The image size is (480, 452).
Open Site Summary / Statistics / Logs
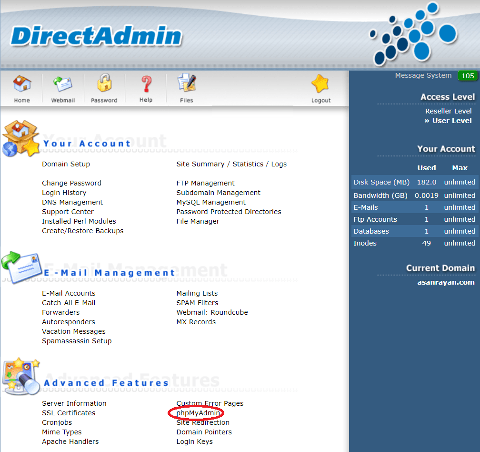[231, 164]
